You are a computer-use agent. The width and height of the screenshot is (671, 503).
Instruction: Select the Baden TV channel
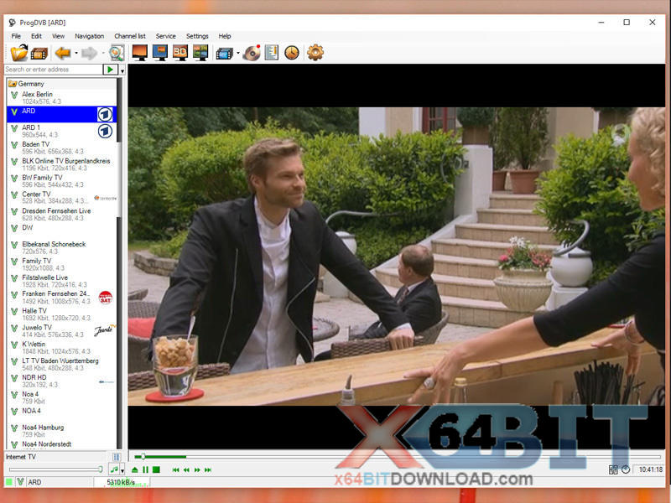(x=61, y=148)
